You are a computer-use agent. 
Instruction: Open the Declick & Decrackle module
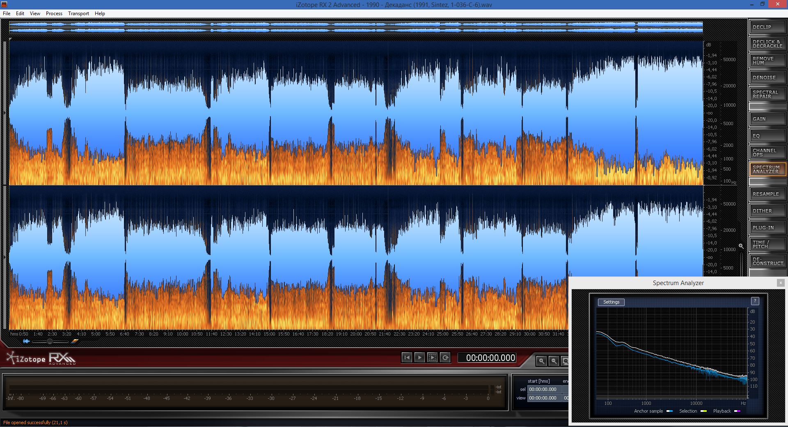point(767,44)
